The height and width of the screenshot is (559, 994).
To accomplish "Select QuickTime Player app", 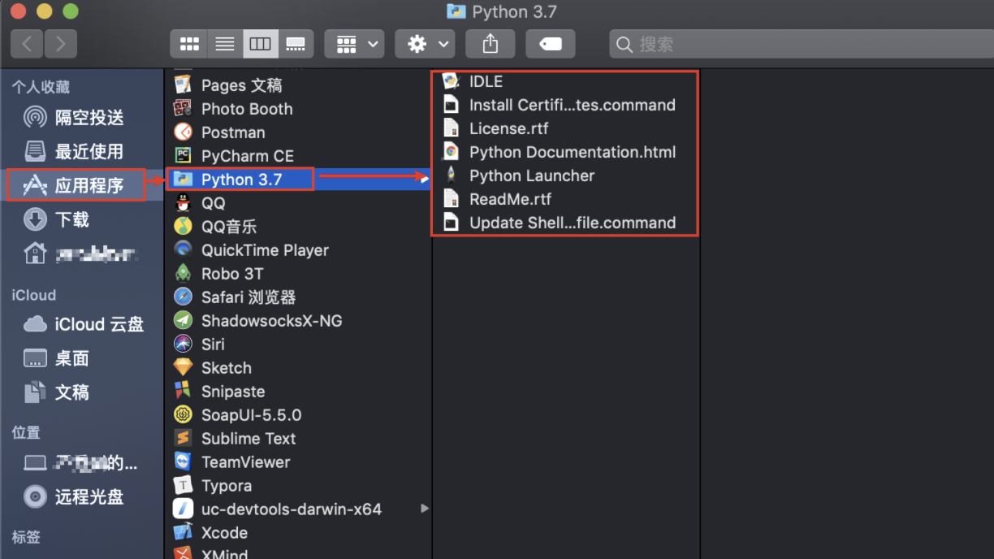I will coord(299,250).
